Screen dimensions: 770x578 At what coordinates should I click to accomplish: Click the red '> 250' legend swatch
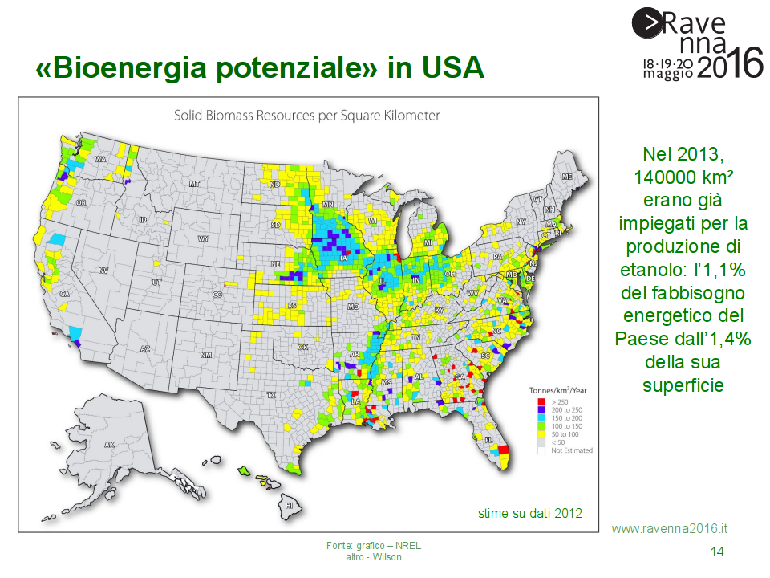click(x=541, y=400)
